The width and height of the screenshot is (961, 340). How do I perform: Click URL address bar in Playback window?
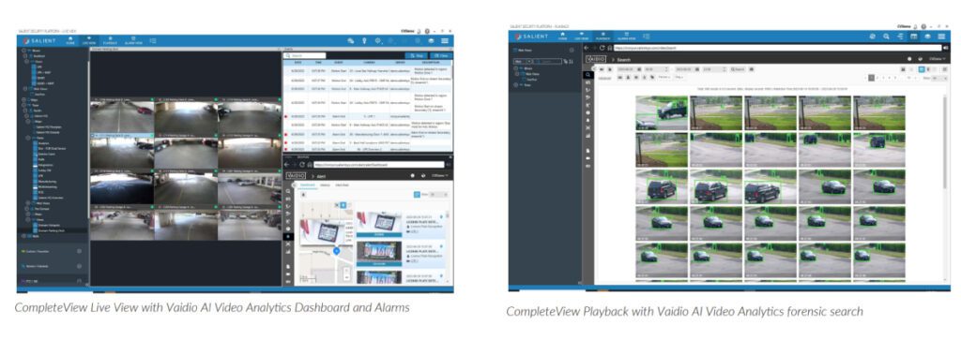click(777, 48)
